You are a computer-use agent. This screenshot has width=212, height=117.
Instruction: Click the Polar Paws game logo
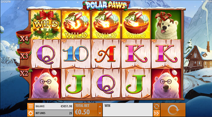106,5
